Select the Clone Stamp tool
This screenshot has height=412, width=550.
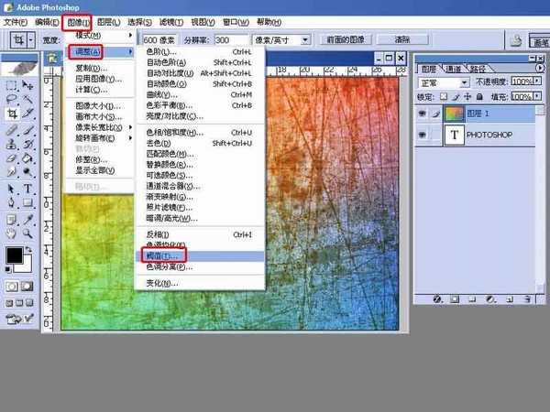pyautogui.click(x=11, y=144)
